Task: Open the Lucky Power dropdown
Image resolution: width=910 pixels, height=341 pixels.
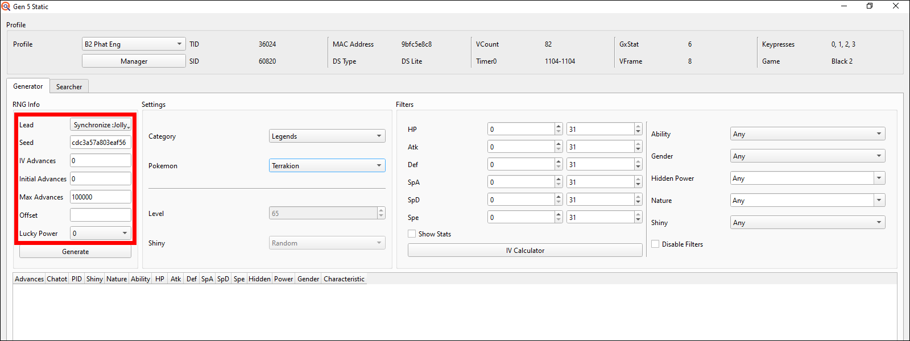Action: (101, 233)
